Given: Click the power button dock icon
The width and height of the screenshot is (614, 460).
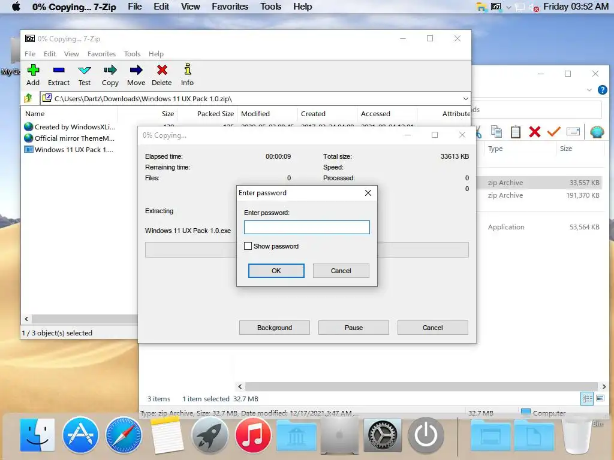Looking at the screenshot, I should click(426, 435).
